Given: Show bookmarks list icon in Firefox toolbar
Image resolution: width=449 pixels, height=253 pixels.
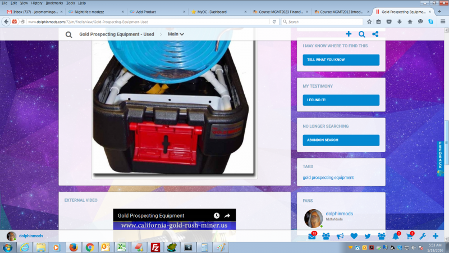Looking at the screenshot, I should point(378,21).
